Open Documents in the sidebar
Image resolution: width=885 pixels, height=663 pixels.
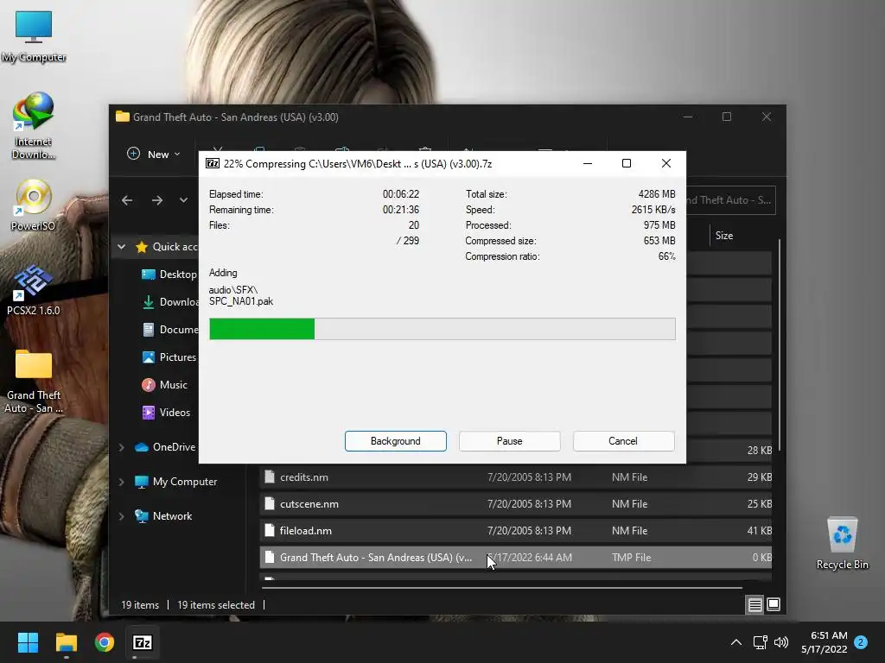pos(169,329)
